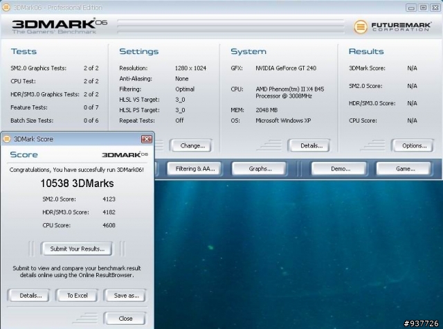
Task: Open Details... in the Score dialog
Action: point(30,296)
